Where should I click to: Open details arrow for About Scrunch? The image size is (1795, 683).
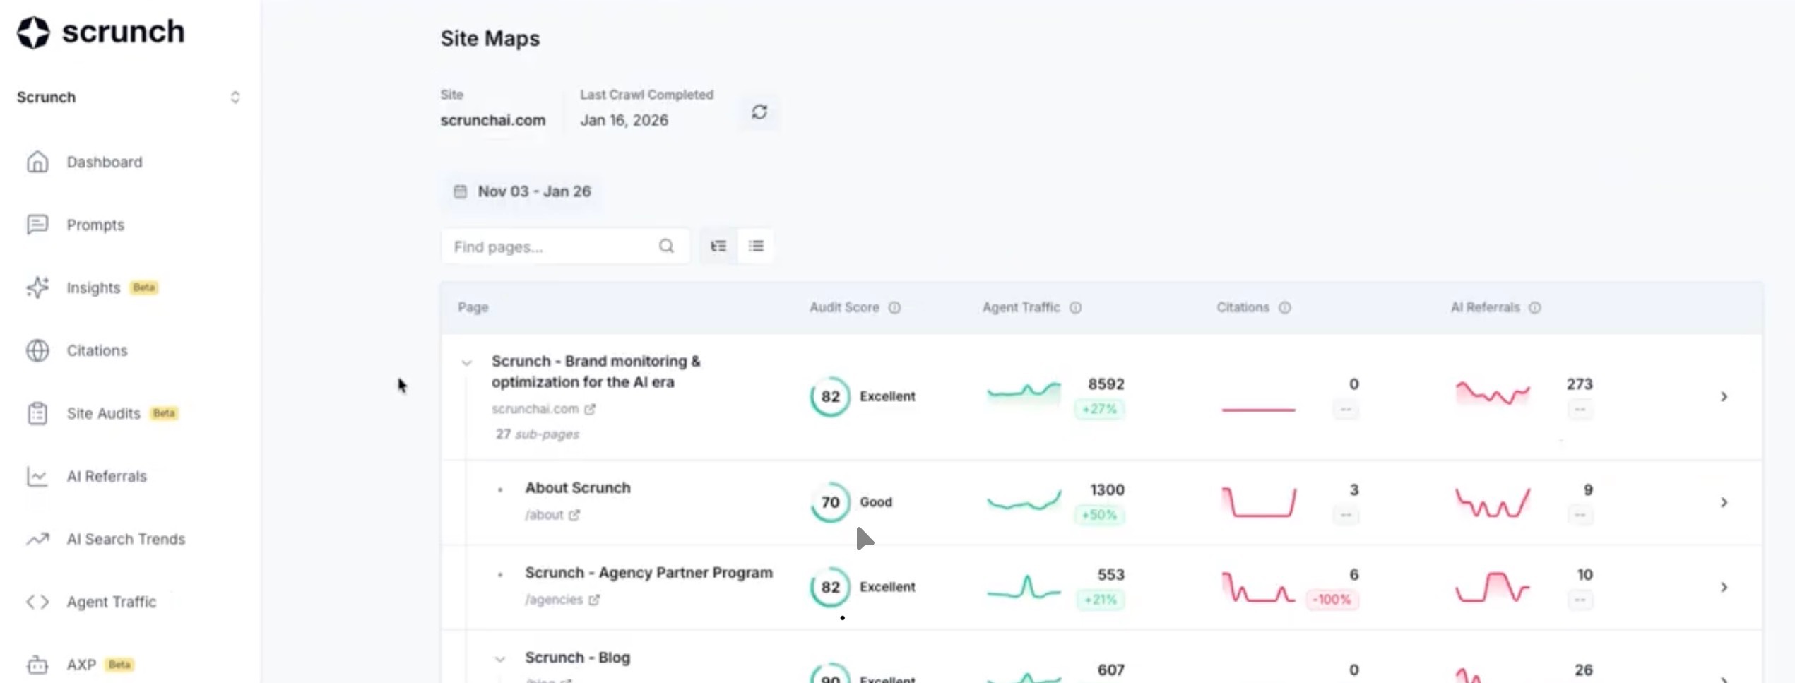tap(1724, 503)
